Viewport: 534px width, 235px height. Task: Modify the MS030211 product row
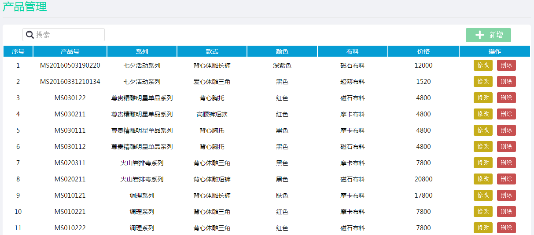point(483,114)
